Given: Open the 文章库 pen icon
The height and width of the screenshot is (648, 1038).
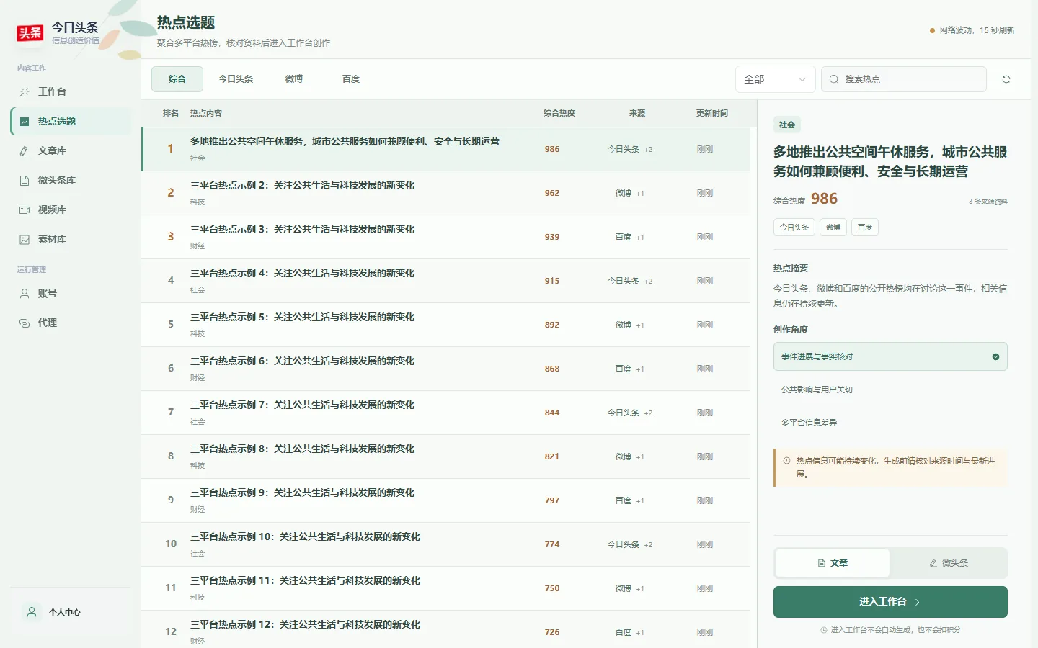Looking at the screenshot, I should tap(25, 150).
